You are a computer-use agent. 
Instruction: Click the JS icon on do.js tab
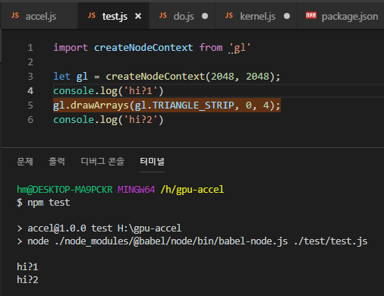[x=163, y=16]
